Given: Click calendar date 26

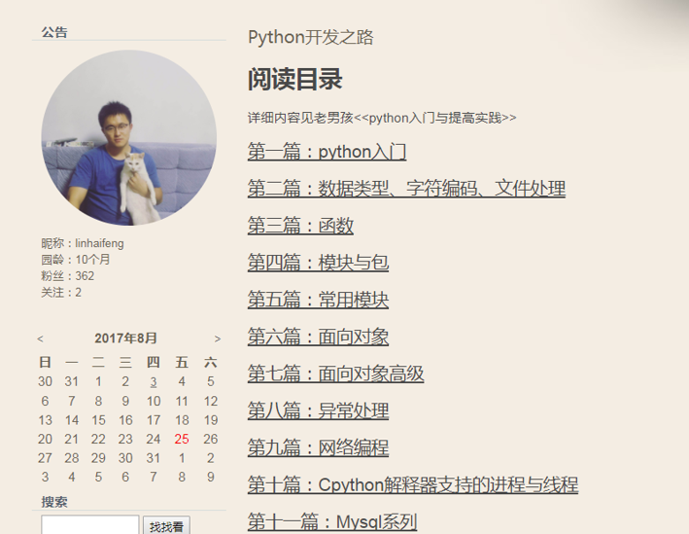Looking at the screenshot, I should pos(211,439).
